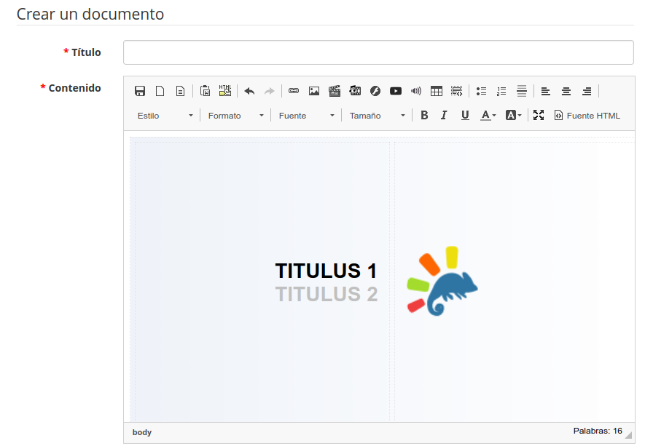The width and height of the screenshot is (645, 446).
Task: Open the Tamaño size dropdown
Action: point(378,116)
